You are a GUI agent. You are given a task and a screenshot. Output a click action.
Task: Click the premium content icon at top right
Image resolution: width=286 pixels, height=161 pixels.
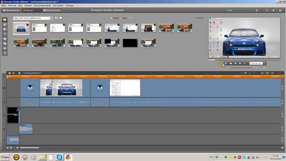click(x=280, y=10)
